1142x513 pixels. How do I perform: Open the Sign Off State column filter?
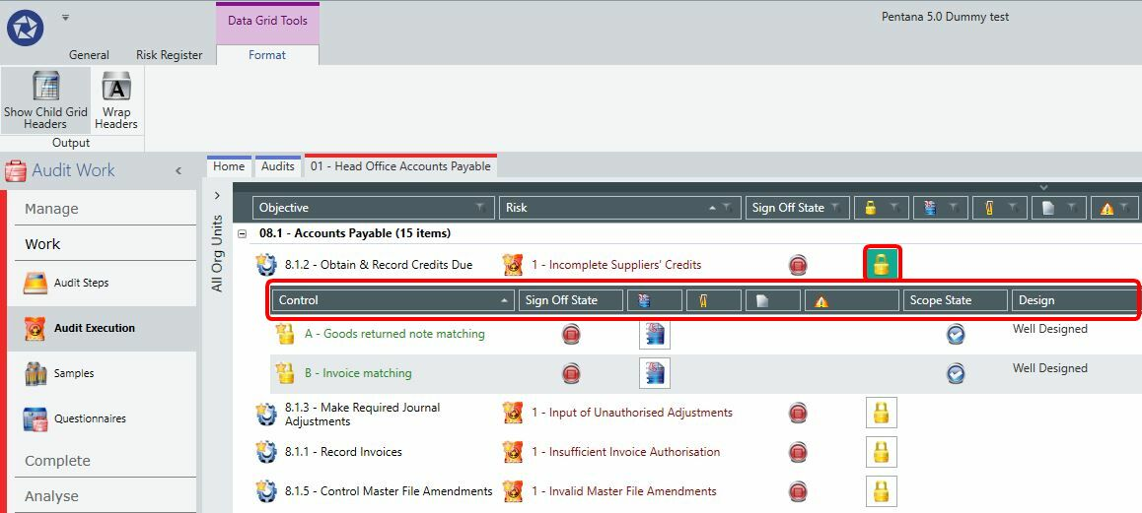[835, 208]
